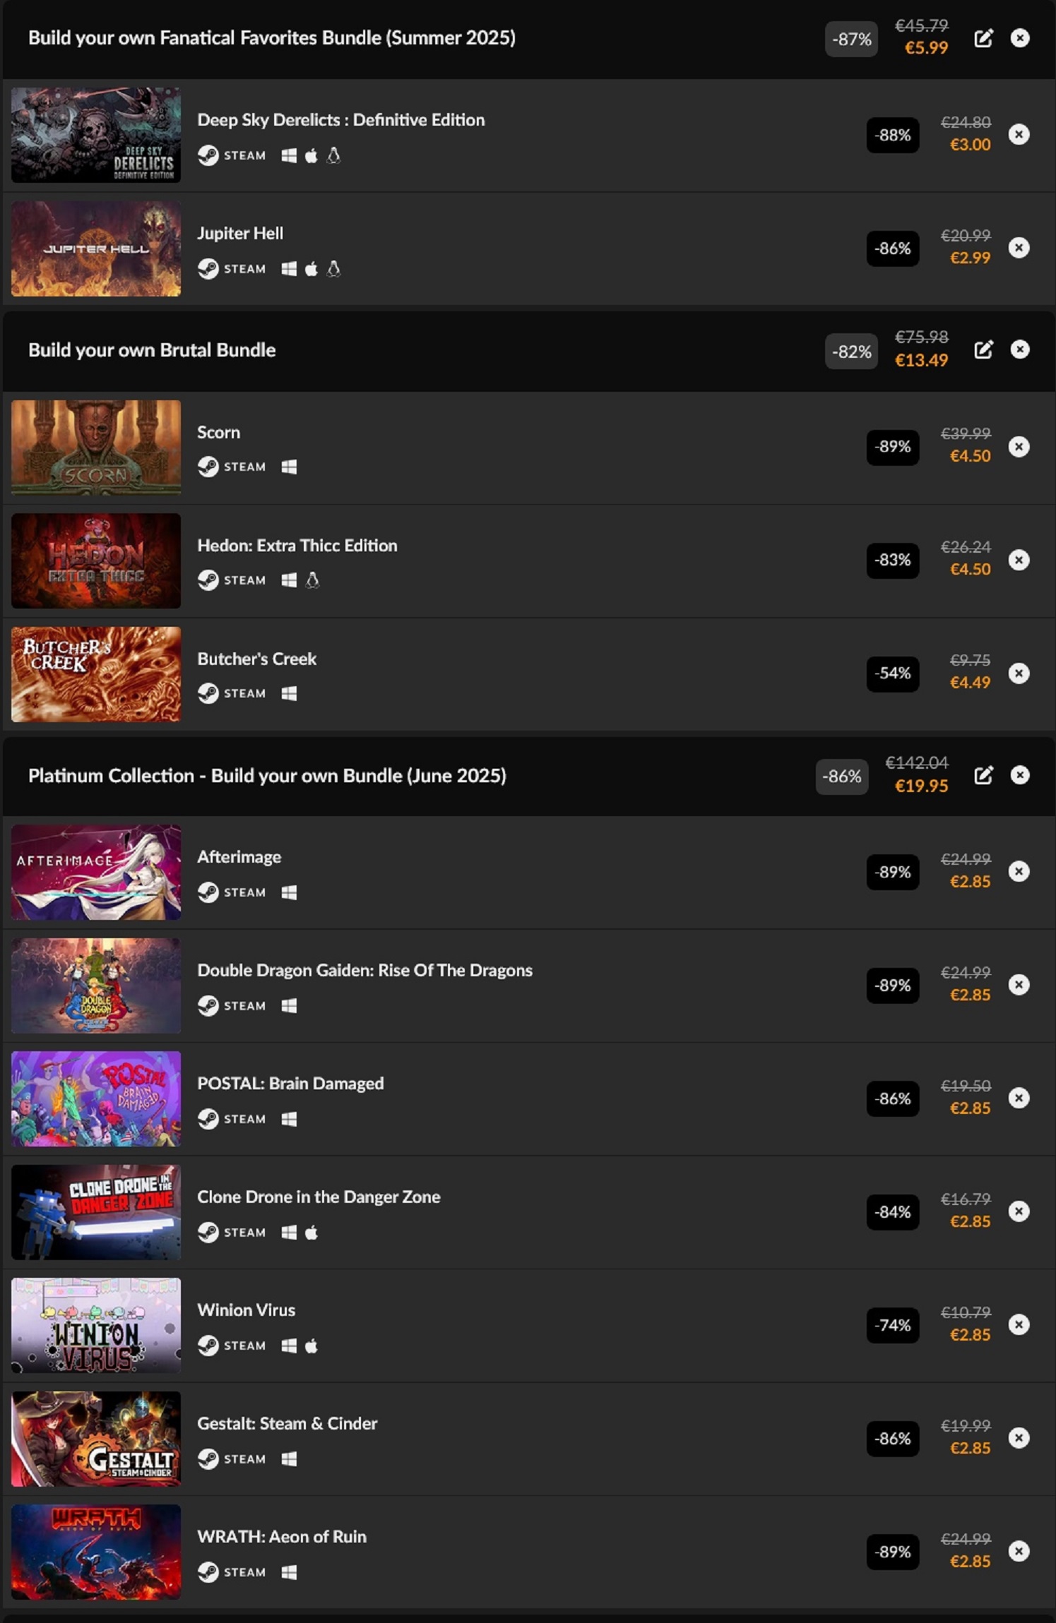The width and height of the screenshot is (1056, 1623).
Task: Edit the Fanatical Favorites Bundle selection
Action: (983, 38)
